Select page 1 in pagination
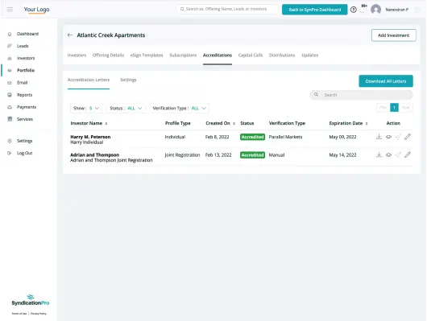The width and height of the screenshot is (427, 321). pyautogui.click(x=394, y=108)
